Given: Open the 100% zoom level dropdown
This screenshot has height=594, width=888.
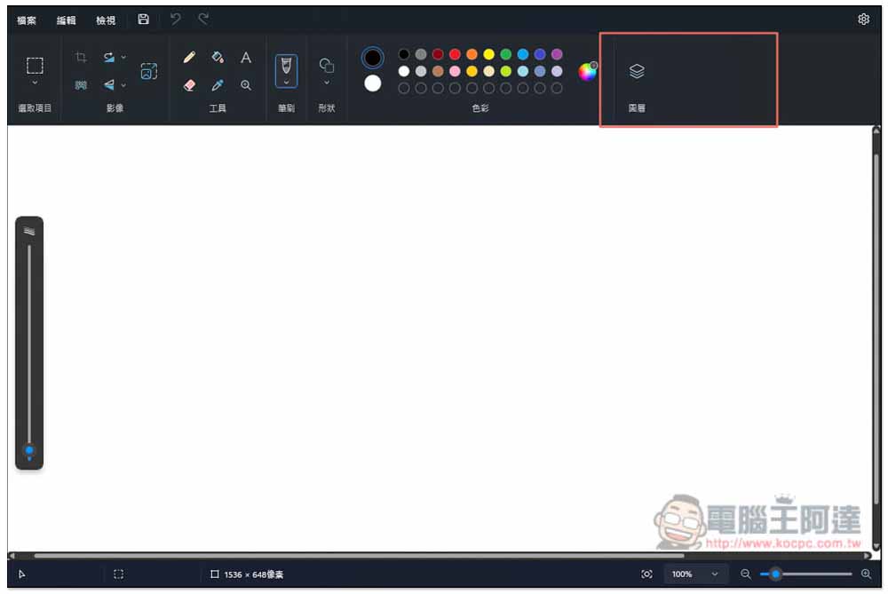Looking at the screenshot, I should pyautogui.click(x=695, y=574).
